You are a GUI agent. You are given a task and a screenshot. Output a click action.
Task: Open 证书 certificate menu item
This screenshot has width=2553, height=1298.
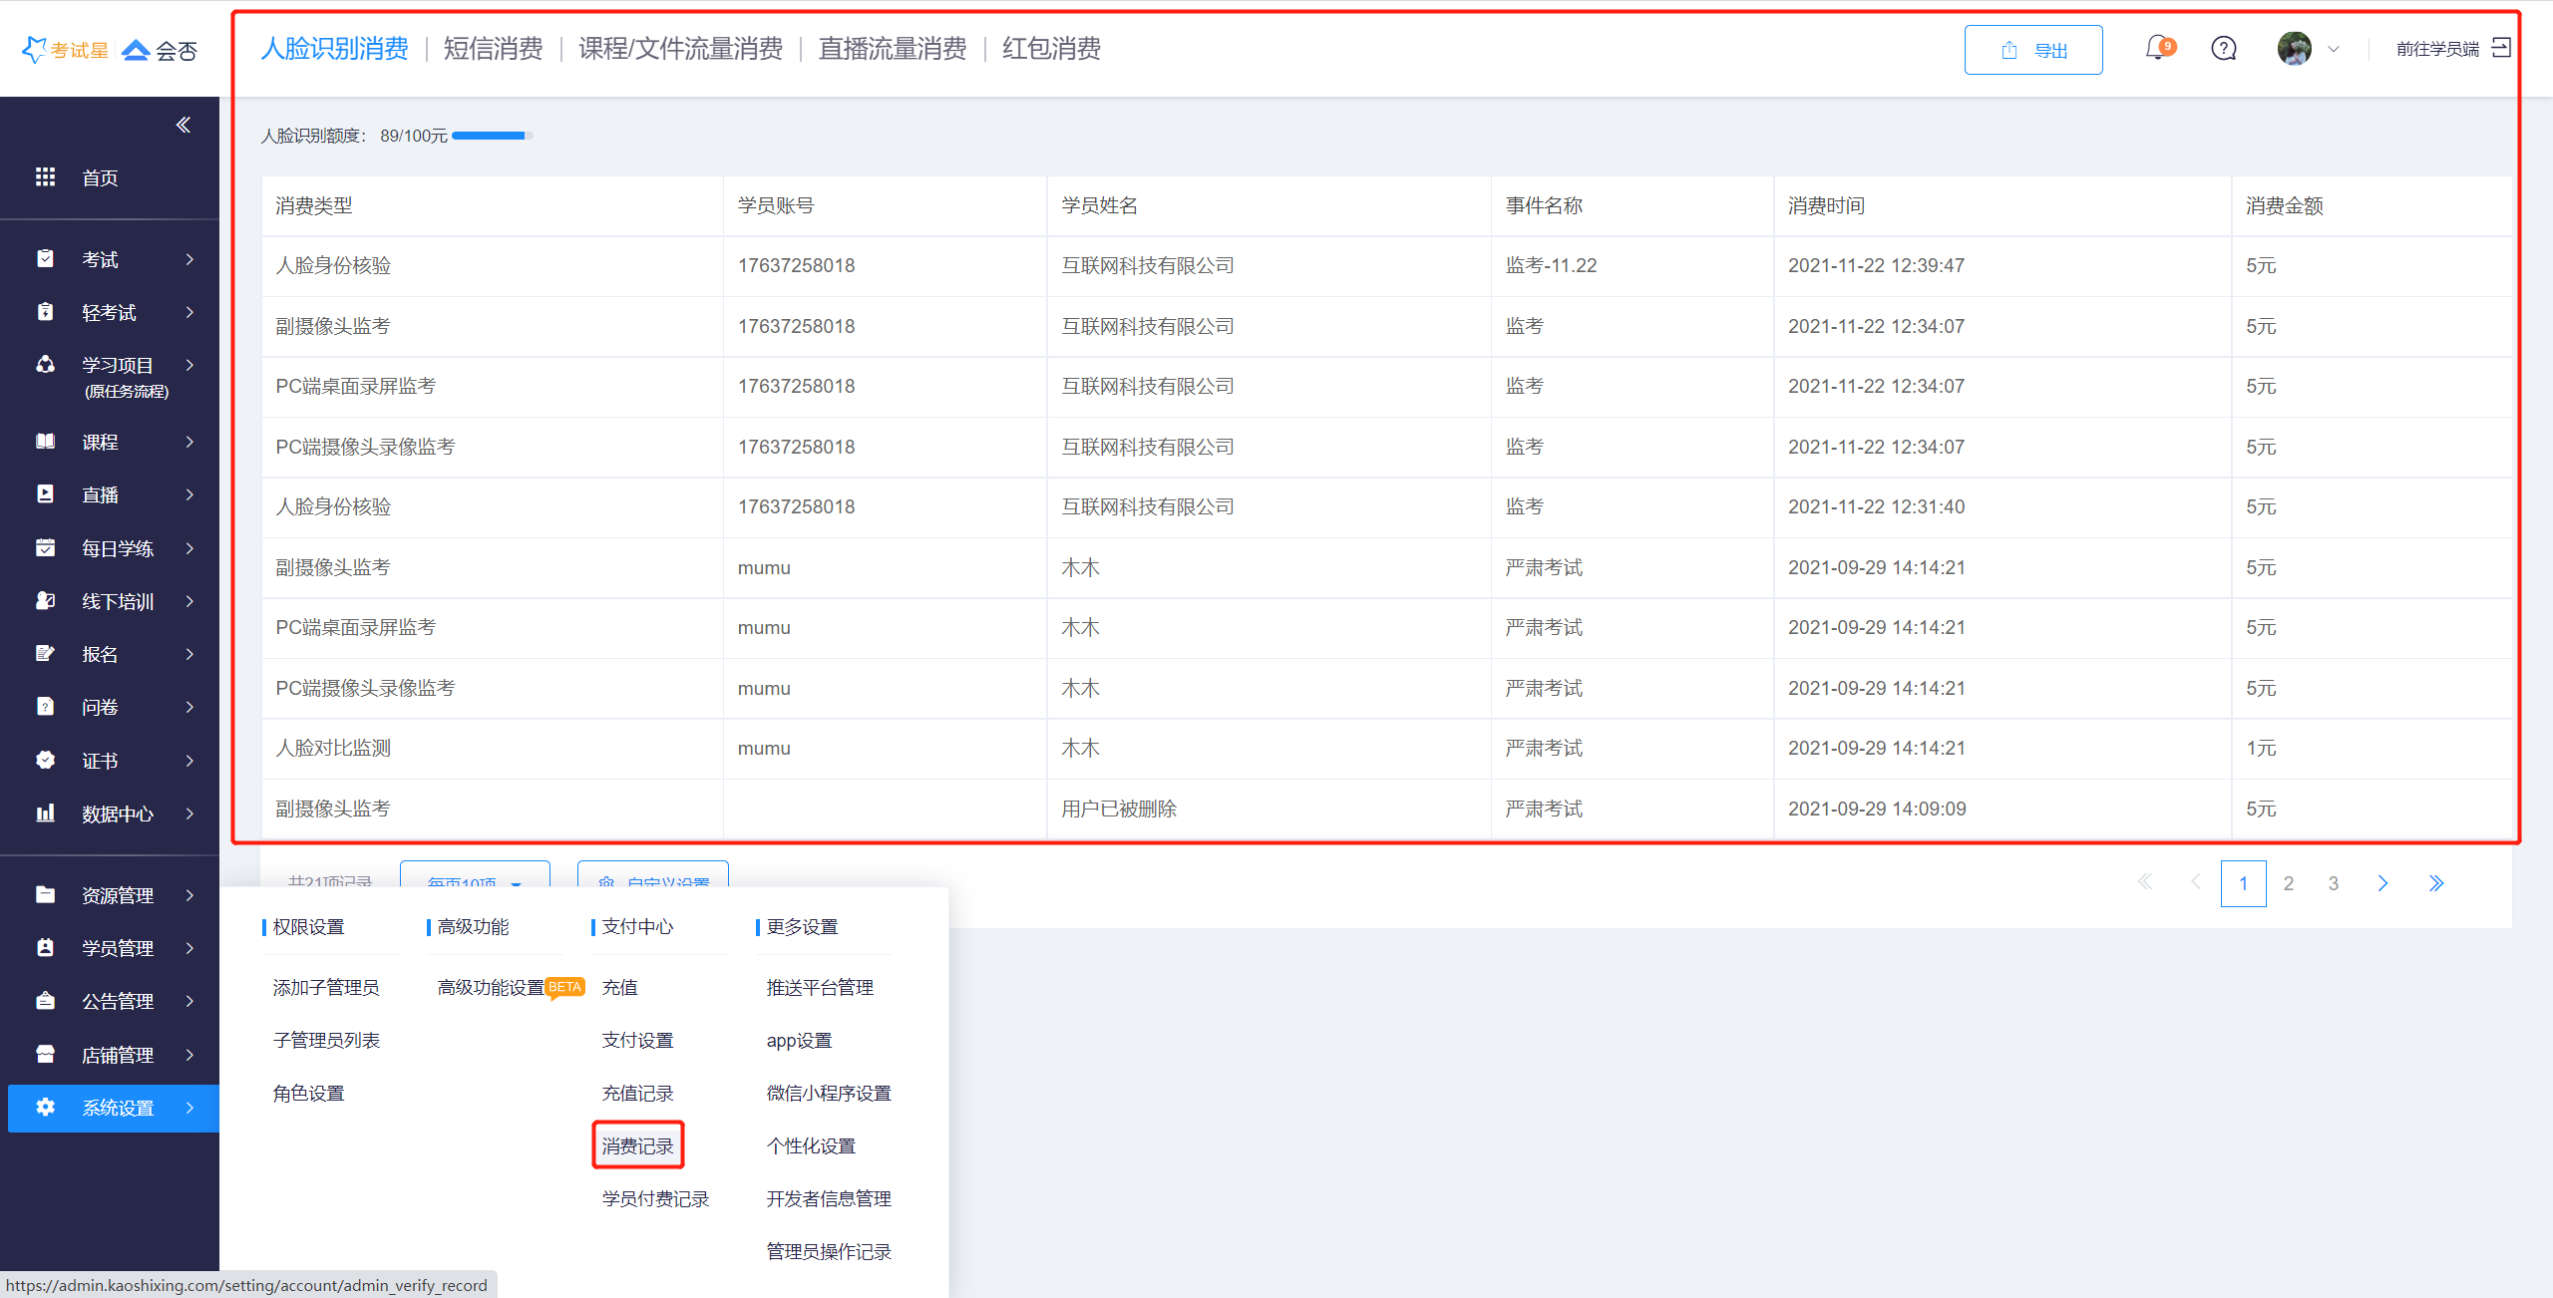[x=100, y=761]
